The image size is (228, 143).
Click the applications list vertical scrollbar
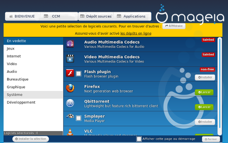click(x=220, y=86)
